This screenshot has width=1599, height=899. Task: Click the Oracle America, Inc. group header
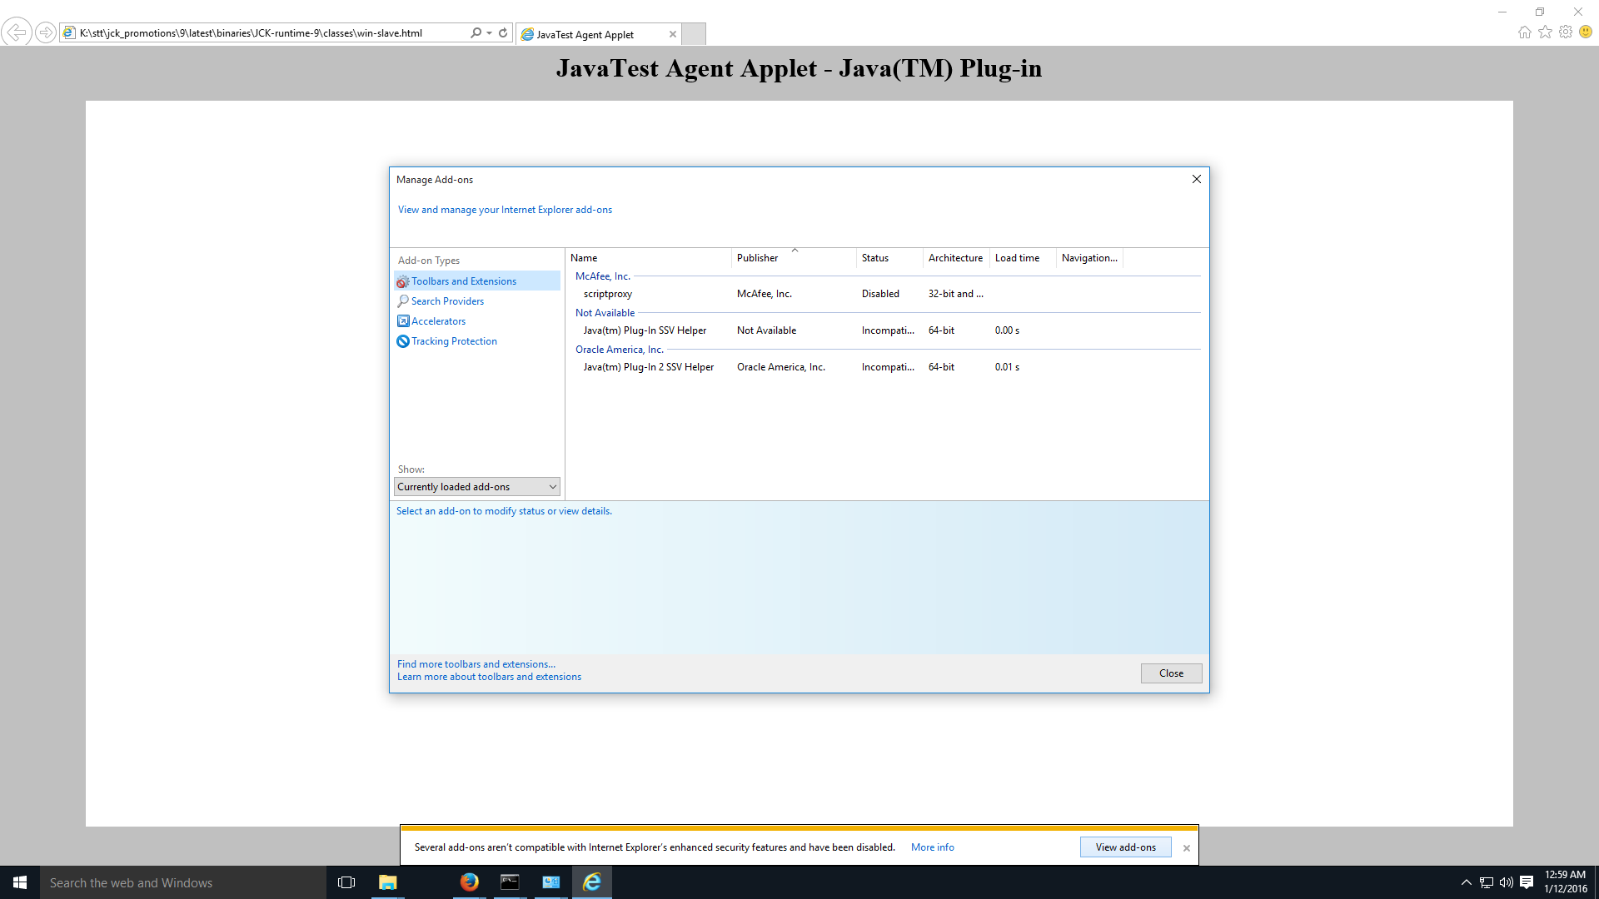point(620,350)
